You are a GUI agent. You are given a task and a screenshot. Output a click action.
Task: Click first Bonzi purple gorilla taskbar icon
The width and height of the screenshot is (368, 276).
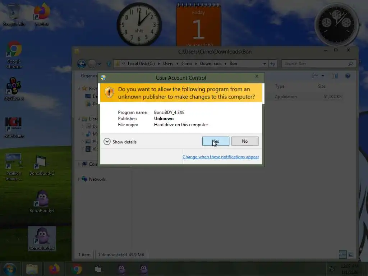click(121, 269)
